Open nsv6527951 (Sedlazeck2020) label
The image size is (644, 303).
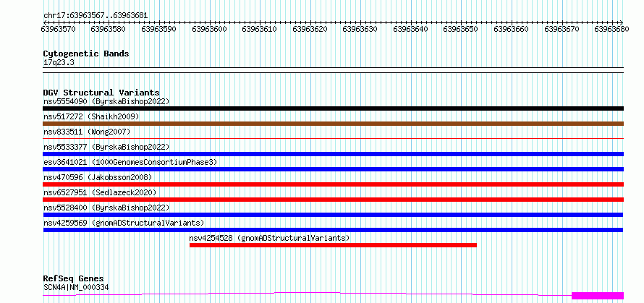100,192
